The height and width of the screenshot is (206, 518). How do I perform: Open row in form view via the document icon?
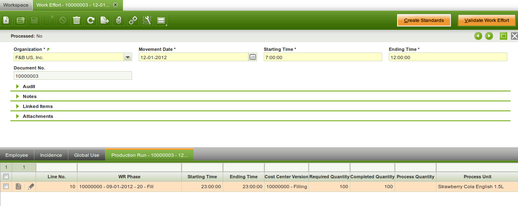click(x=18, y=187)
